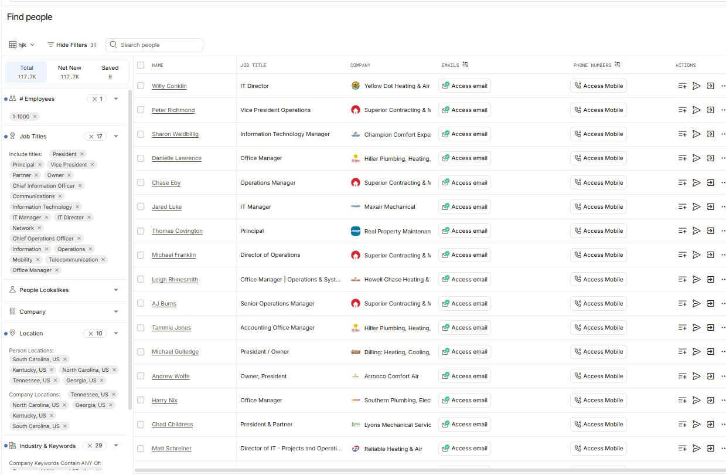This screenshot has height=475, width=726.
Task: Switch to the Total results tab
Action: pyautogui.click(x=27, y=72)
